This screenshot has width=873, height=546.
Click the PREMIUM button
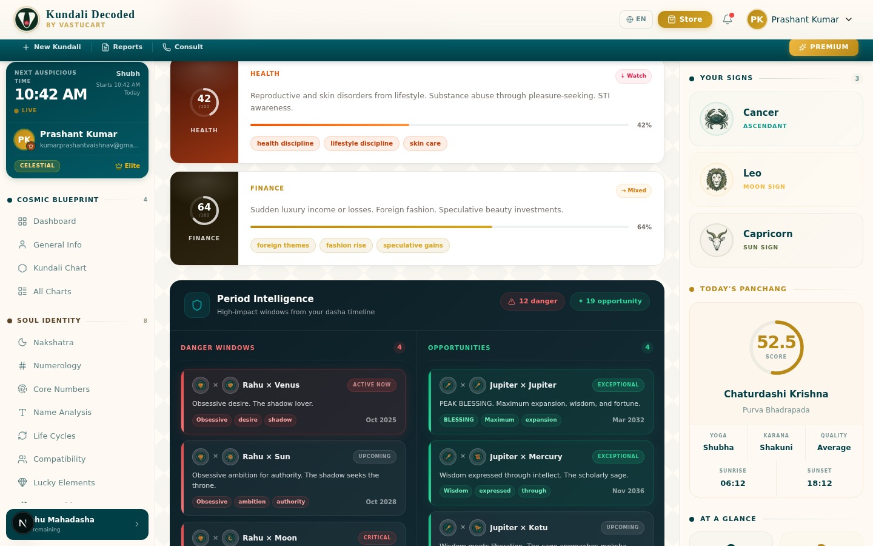tap(823, 47)
